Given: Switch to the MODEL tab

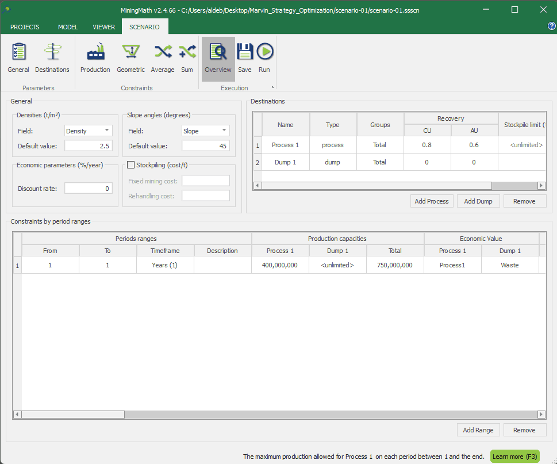Looking at the screenshot, I should tap(68, 27).
